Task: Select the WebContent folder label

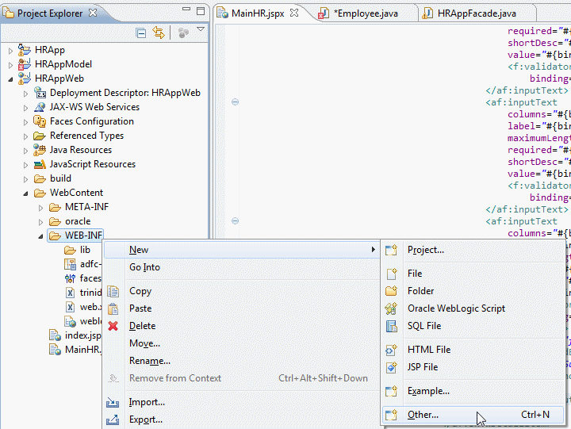Action: click(76, 193)
